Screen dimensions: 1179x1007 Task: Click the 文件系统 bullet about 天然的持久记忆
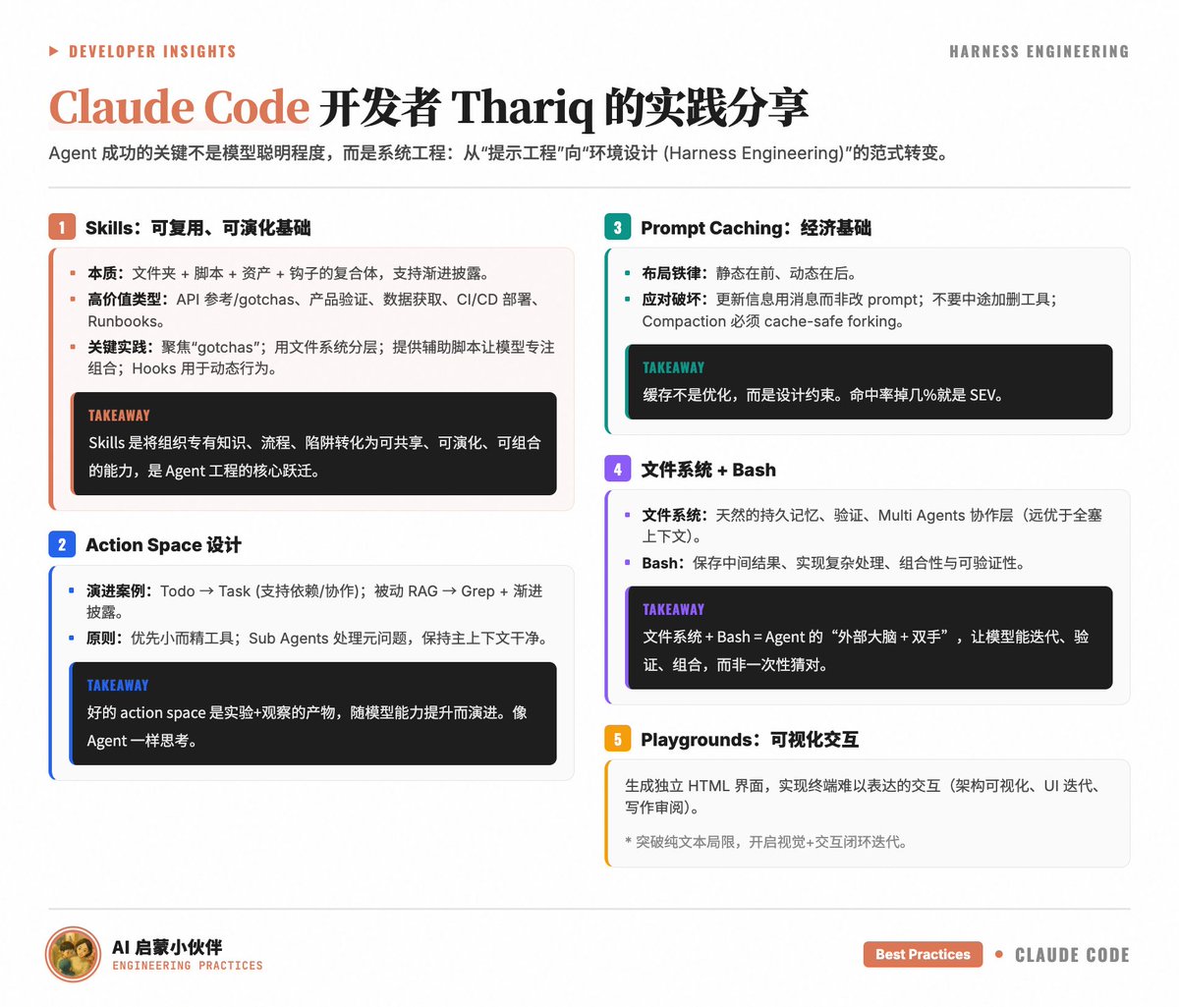coord(872,525)
